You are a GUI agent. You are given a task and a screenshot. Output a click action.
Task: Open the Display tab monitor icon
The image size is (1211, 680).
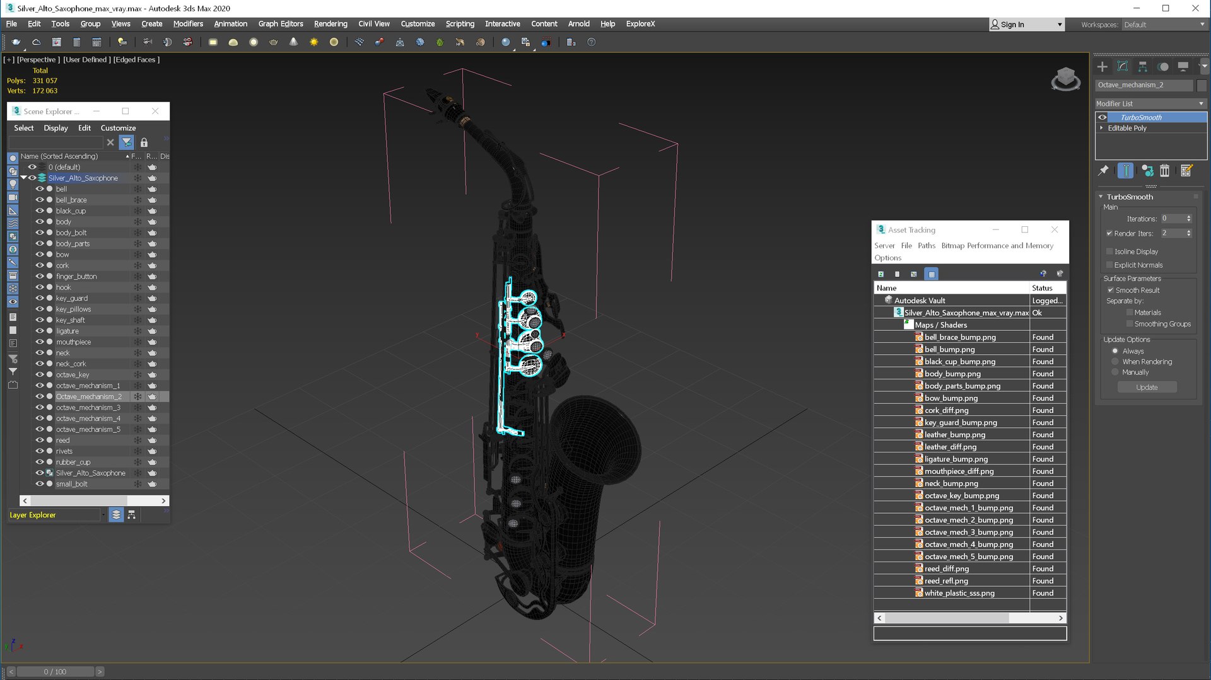point(1183,67)
